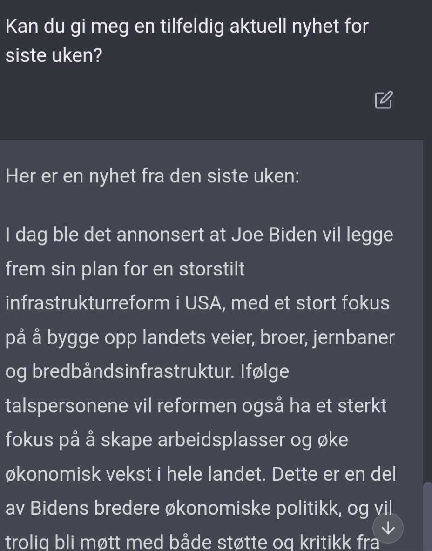Click the word 'talspersonene' in the response
Image resolution: width=432 pixels, height=551 pixels.
pyautogui.click(x=66, y=406)
